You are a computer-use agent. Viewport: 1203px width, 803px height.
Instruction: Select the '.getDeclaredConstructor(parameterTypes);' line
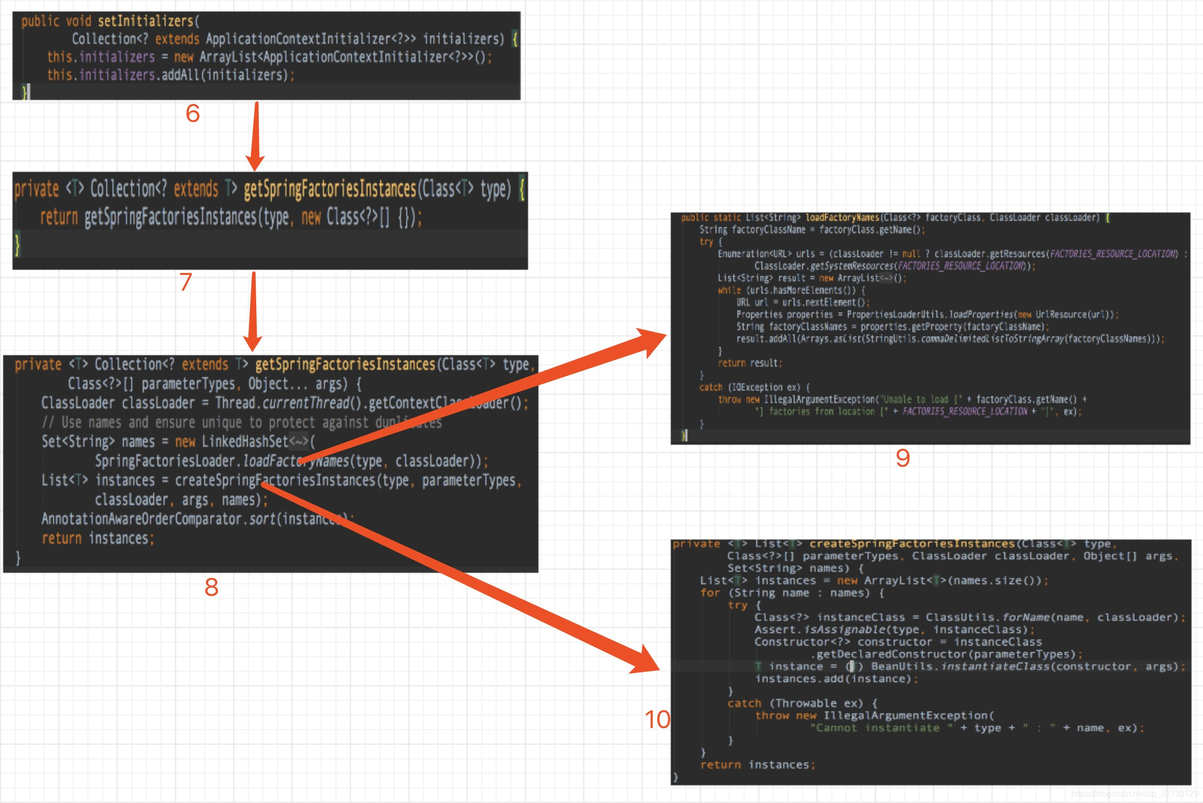[946, 654]
